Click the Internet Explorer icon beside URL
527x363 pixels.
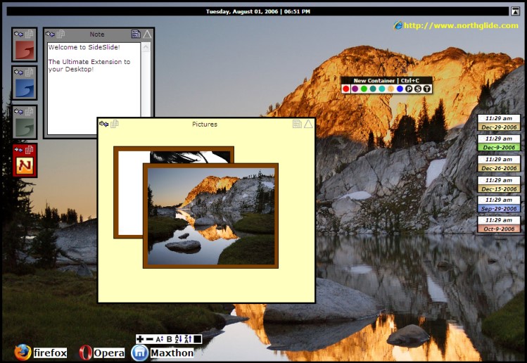[x=398, y=25]
